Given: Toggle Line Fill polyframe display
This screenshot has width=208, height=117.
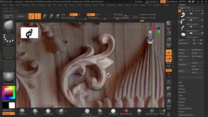Looking at the screenshot, I should click(169, 107).
